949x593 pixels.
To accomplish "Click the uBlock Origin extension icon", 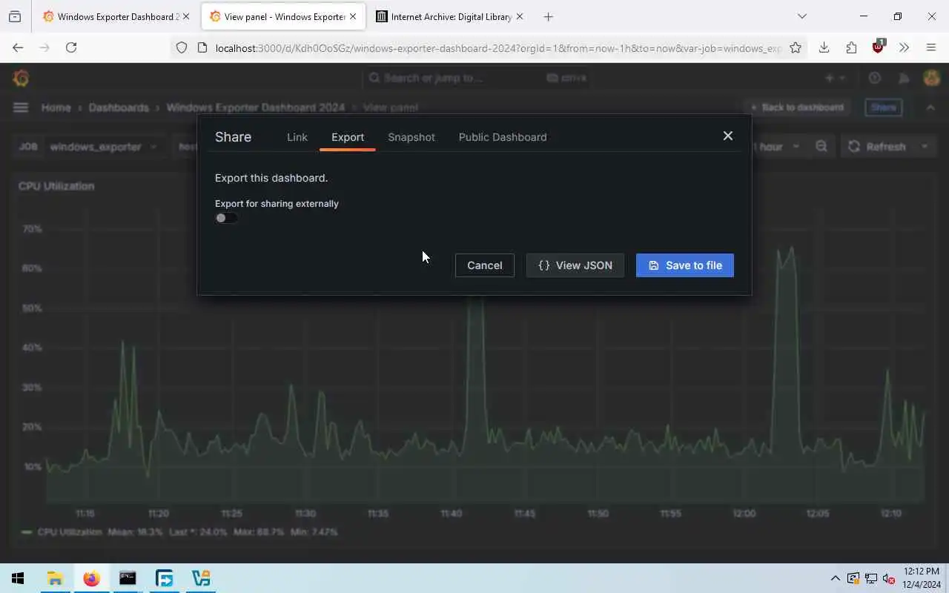I will click(879, 47).
